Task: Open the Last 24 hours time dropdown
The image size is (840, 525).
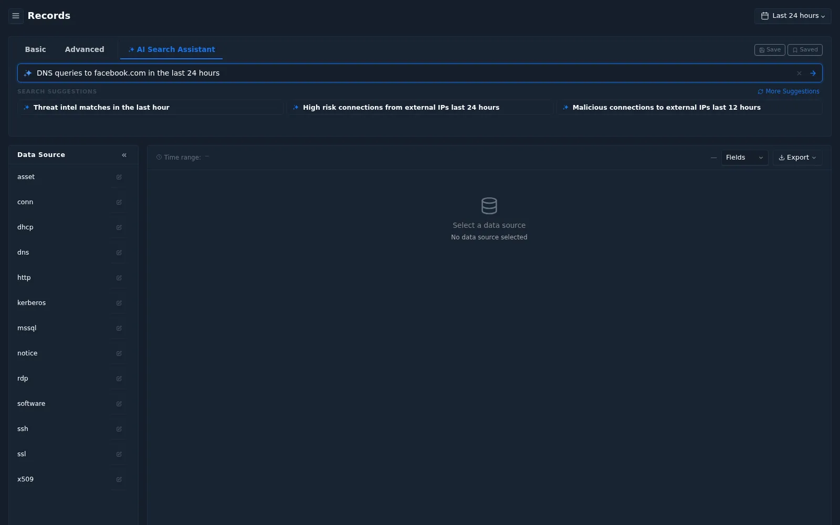Action: click(793, 16)
